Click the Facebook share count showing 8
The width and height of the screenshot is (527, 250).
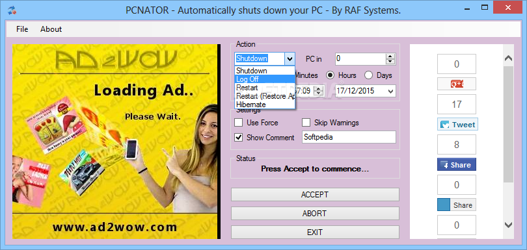click(x=457, y=145)
